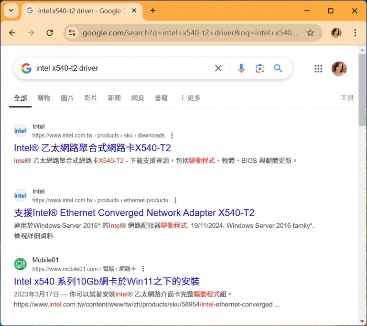The height and width of the screenshot is (326, 367).
Task: Close the intel x540-t2 driver tab
Action: click(x=134, y=11)
